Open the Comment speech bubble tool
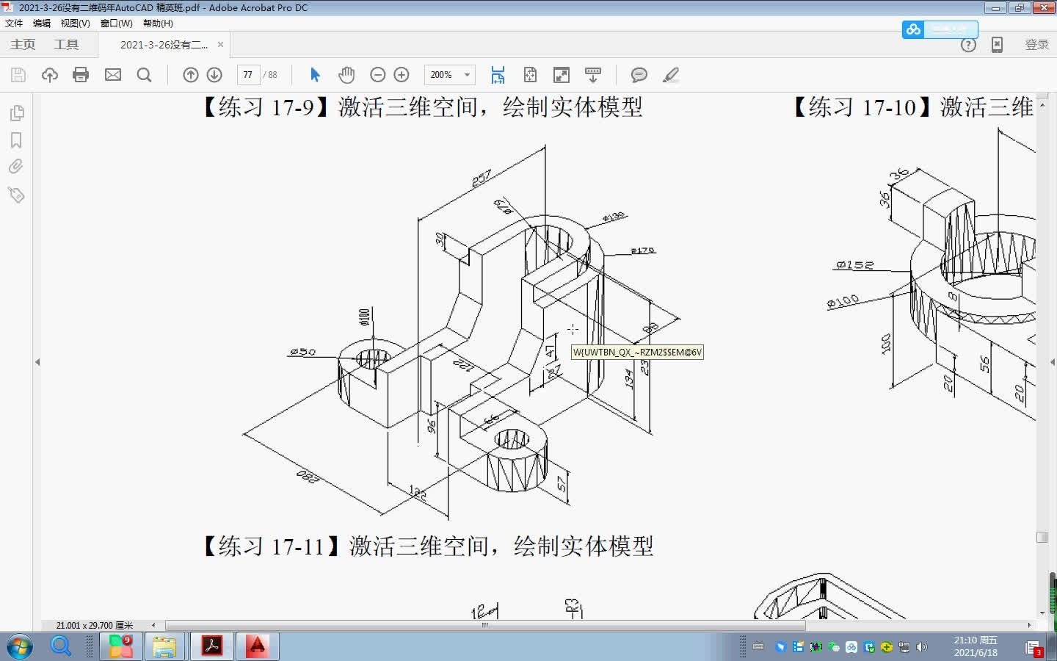 (639, 74)
